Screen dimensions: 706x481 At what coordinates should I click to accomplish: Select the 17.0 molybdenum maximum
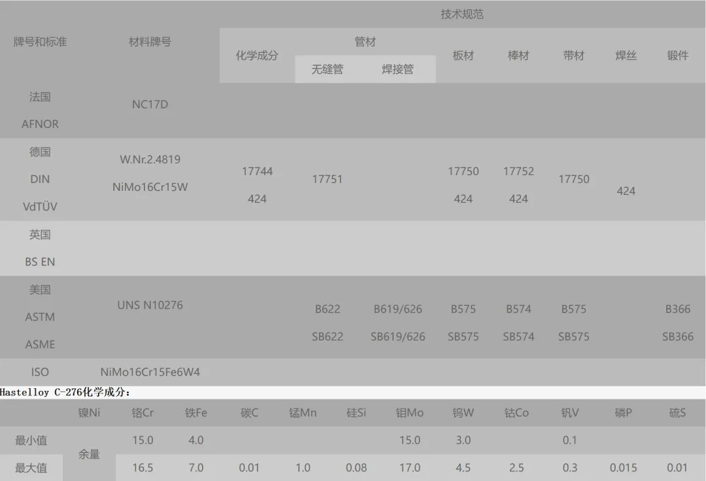tap(410, 468)
